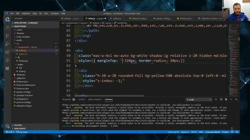Image resolution: width=250 pixels, height=140 pixels.
Task: Open firestore.rules file
Action: click(23, 89)
